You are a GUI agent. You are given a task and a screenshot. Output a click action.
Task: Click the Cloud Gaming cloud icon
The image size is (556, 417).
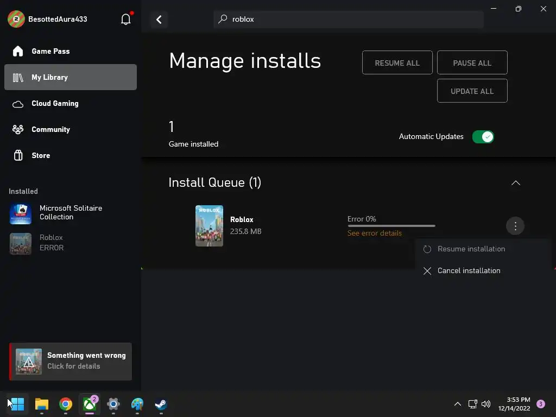tap(18, 104)
